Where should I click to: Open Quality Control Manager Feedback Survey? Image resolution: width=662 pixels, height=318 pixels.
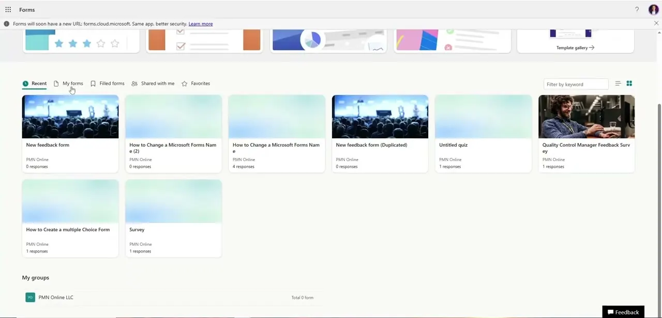[x=586, y=133]
